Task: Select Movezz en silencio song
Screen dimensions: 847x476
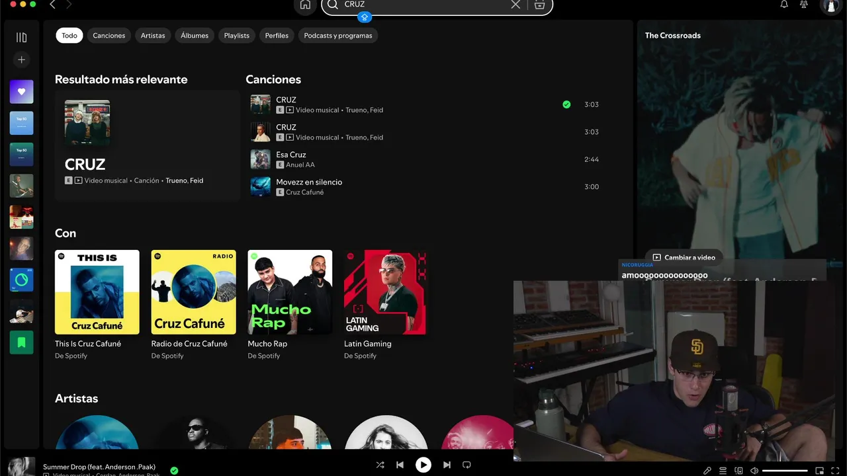Action: pos(309,182)
